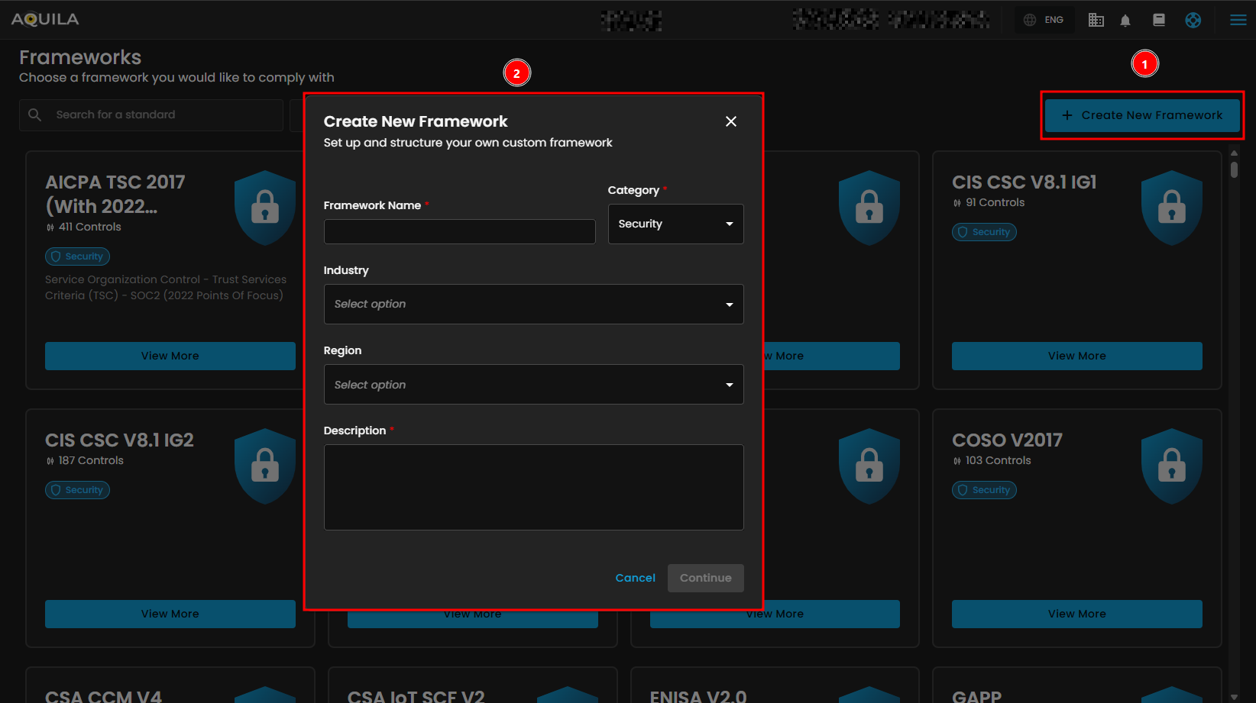
Task: Open the documentation book icon
Action: [x=1159, y=21]
